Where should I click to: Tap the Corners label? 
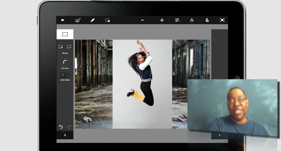(x=65, y=68)
